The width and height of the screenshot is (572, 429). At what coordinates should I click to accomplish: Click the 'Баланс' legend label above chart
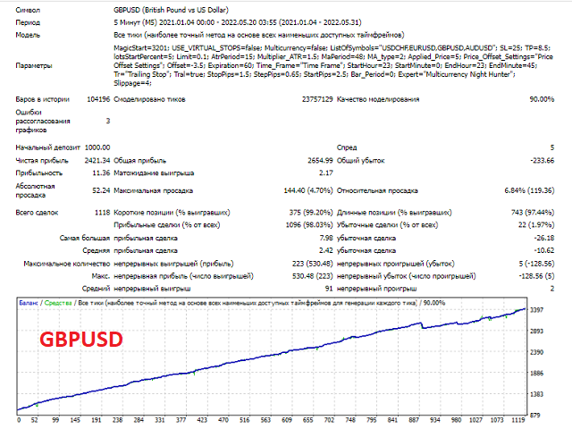click(29, 304)
